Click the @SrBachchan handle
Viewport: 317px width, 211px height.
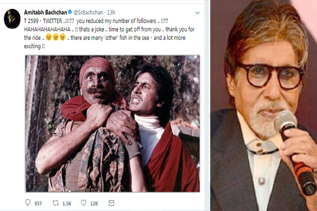point(88,13)
